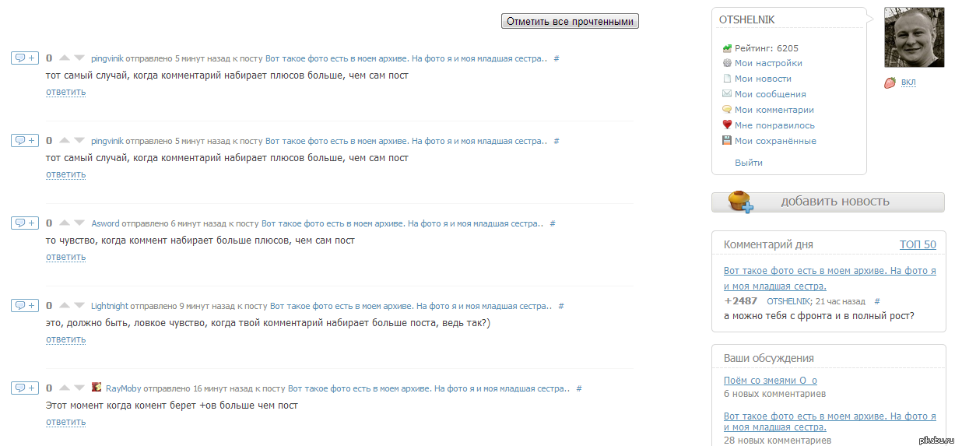Downvote the RayMoby comment
Image resolution: width=955 pixels, height=446 pixels.
pos(79,388)
